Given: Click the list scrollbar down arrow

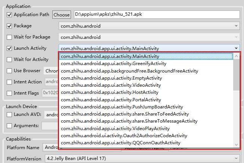Looking at the screenshot, I should [x=237, y=145].
